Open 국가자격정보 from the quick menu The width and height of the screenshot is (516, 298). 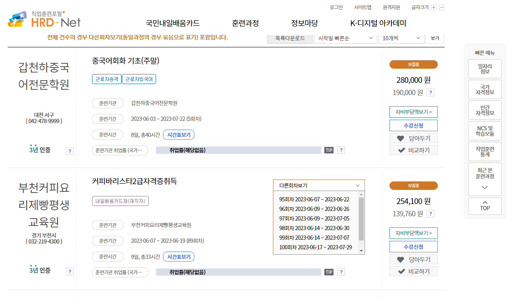[x=485, y=89]
